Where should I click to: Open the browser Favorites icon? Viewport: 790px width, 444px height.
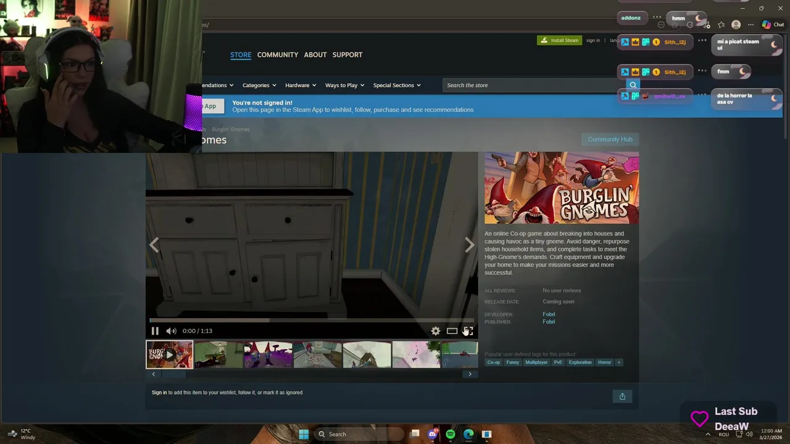(721, 25)
